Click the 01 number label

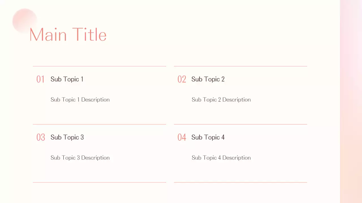(40, 79)
